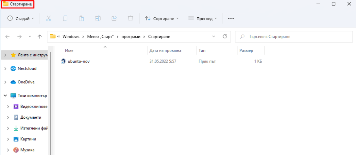Click the Paste clipboard icon
The image size is (356, 155).
81,19
